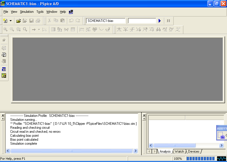227x162 pixels.
Task: Click the Text Label ABC icon
Action: (95, 30)
